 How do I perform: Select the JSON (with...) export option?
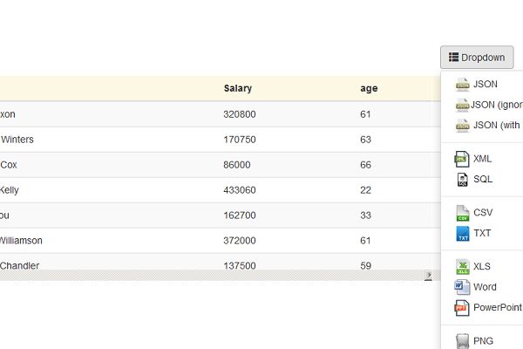click(495, 125)
